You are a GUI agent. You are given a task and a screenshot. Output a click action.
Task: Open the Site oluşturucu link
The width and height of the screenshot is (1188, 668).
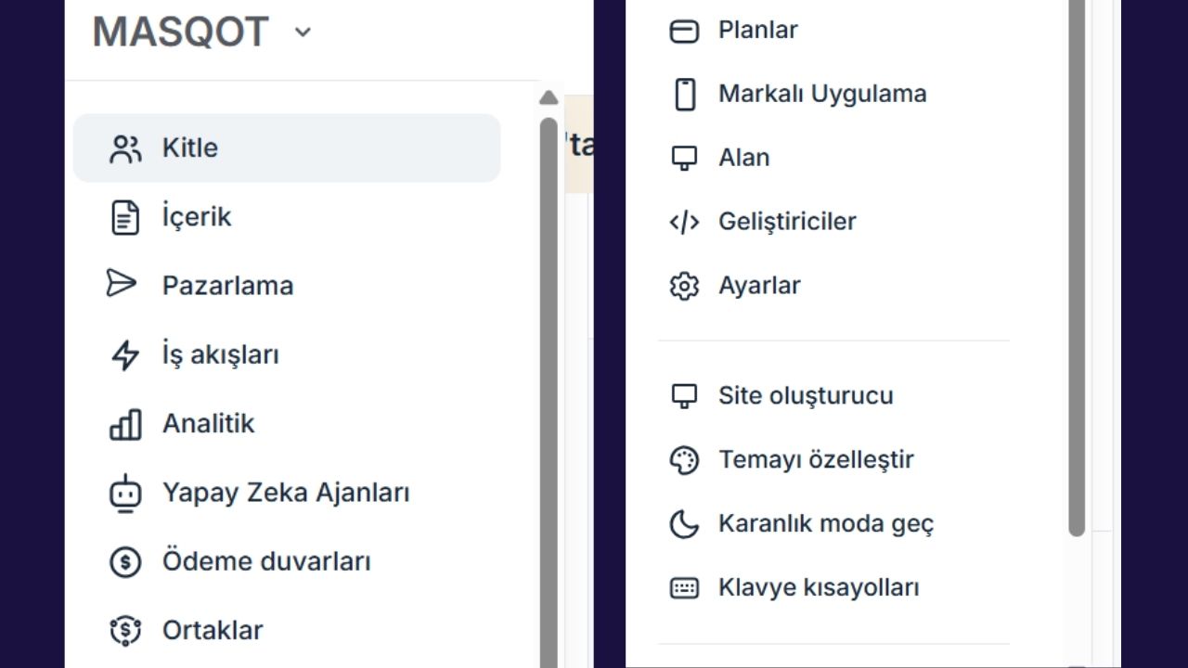coord(805,395)
